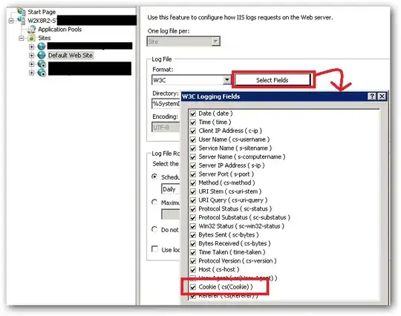Select the Sites tree node
The width and height of the screenshot is (401, 316).
pos(45,38)
